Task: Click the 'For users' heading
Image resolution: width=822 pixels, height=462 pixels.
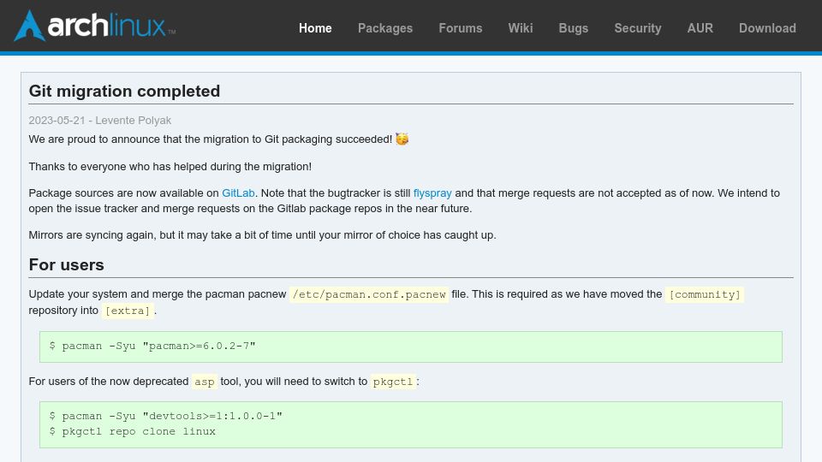Action: (66, 265)
